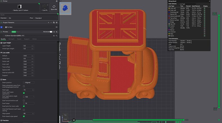Save process preset icon
Viewport: 222px width, 123px height.
coord(54,36)
